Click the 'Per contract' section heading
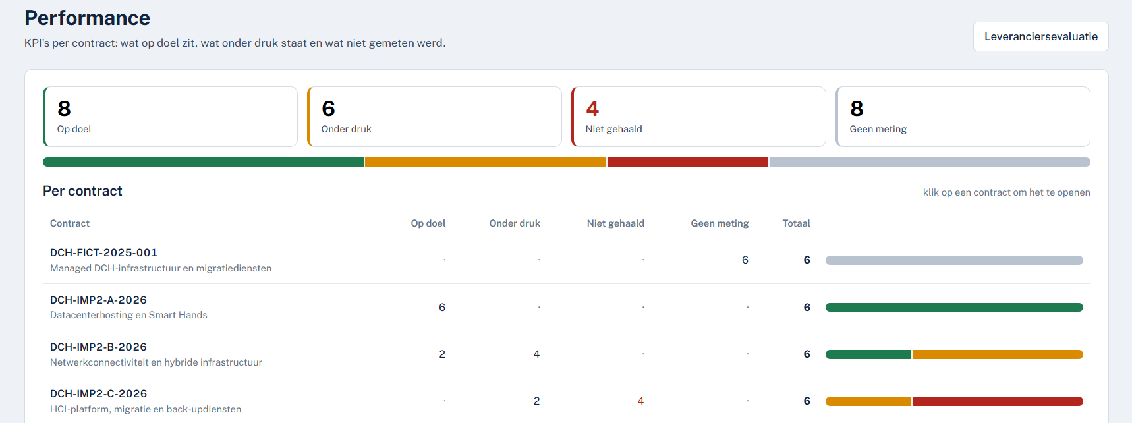Viewport: 1132px width, 423px height. [x=82, y=191]
